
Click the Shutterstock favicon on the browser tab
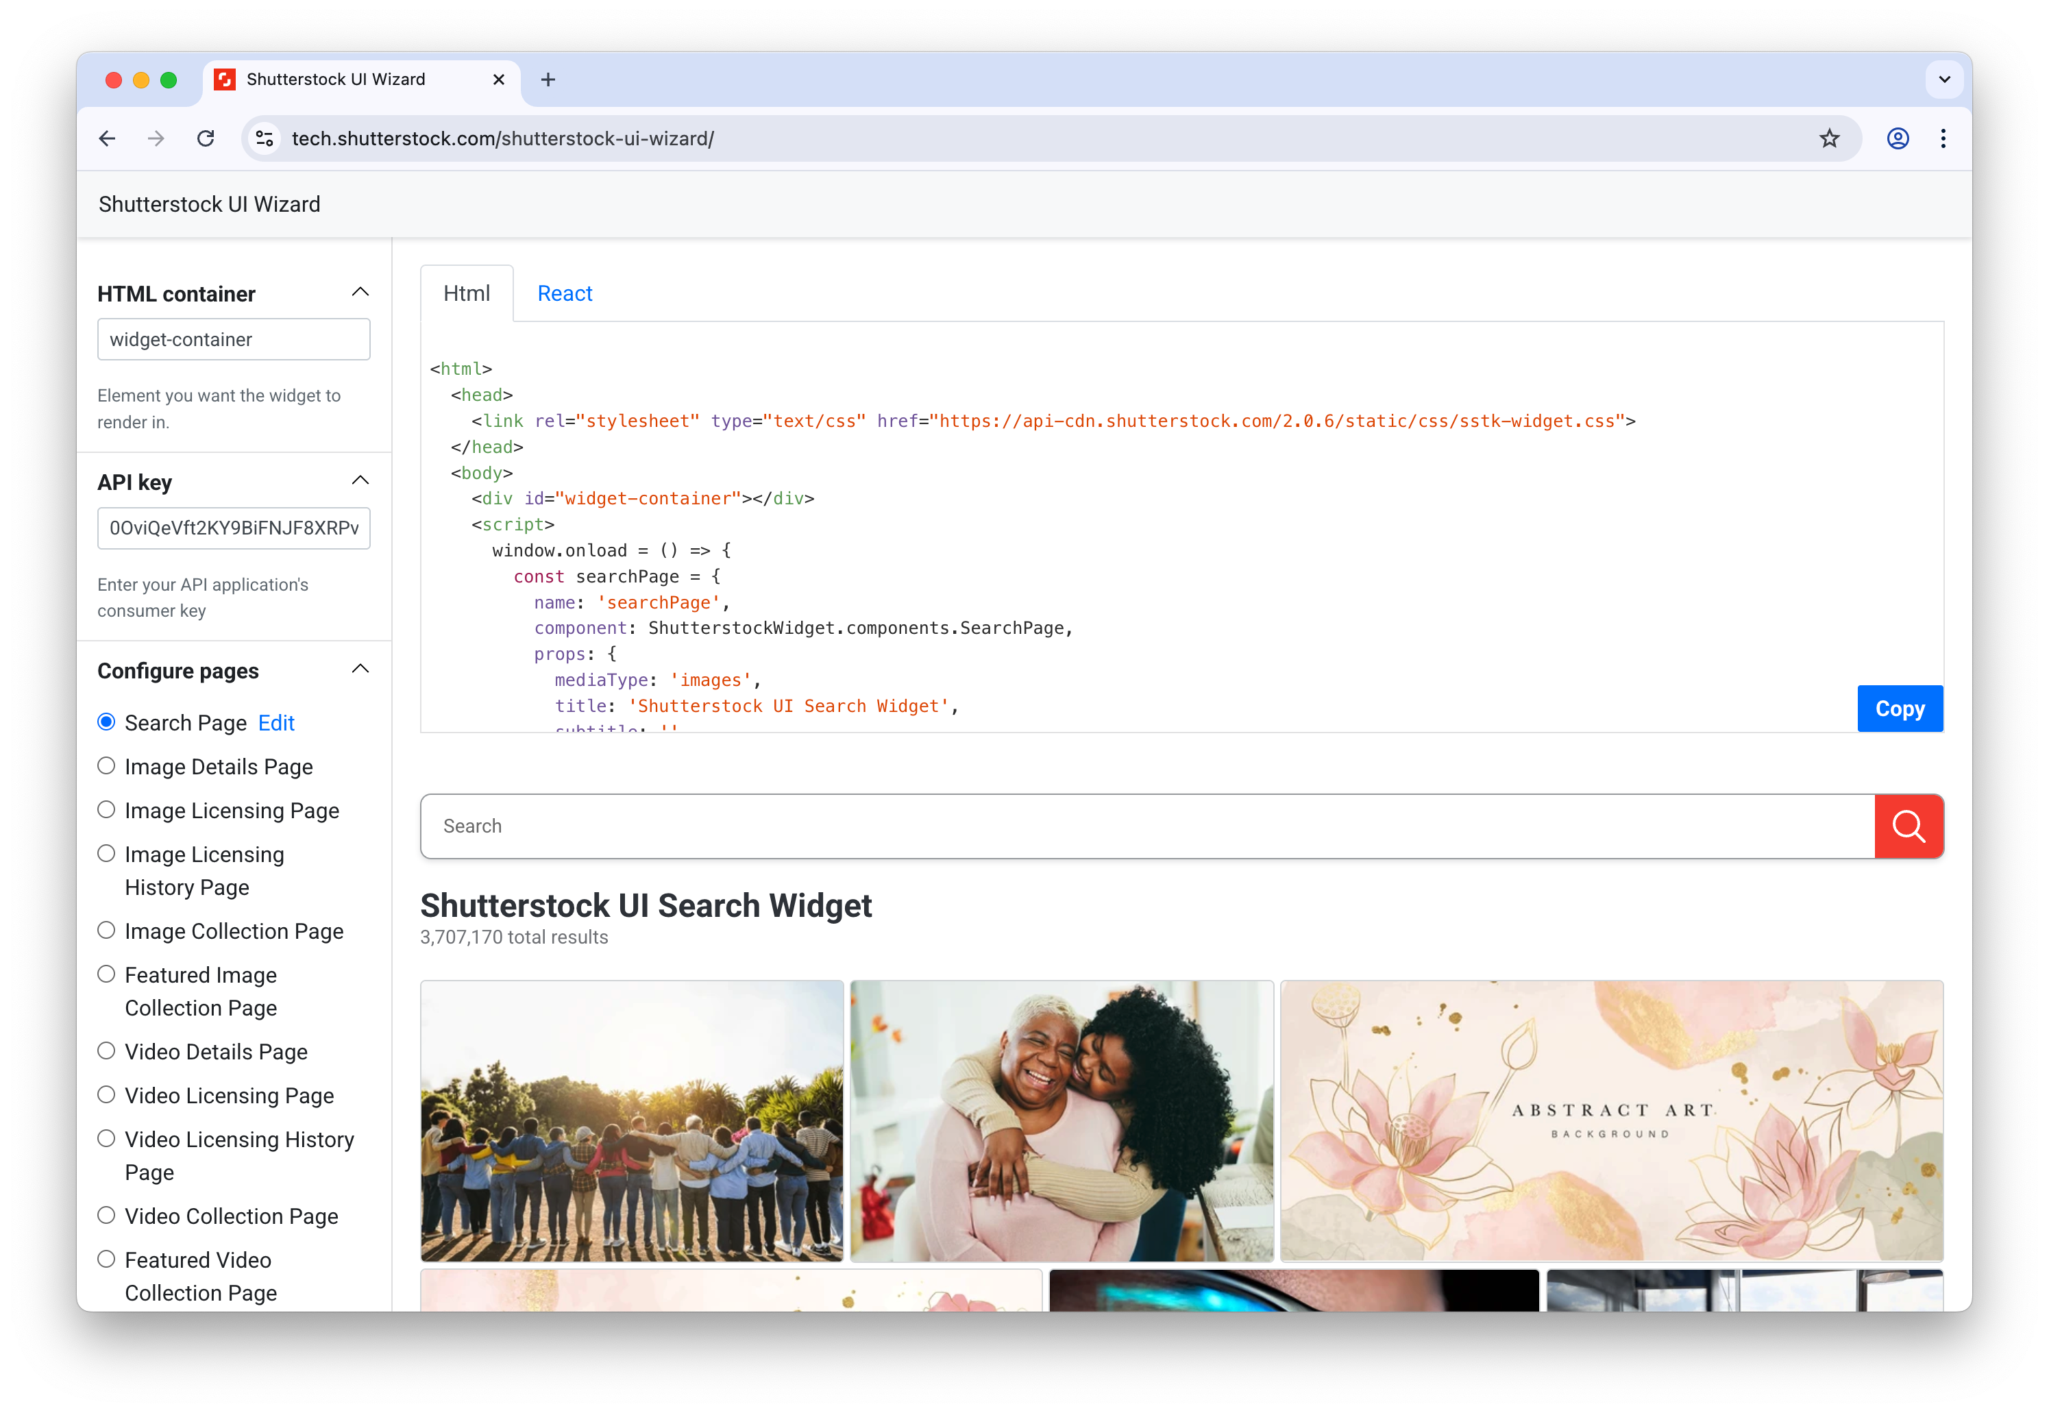coord(224,79)
